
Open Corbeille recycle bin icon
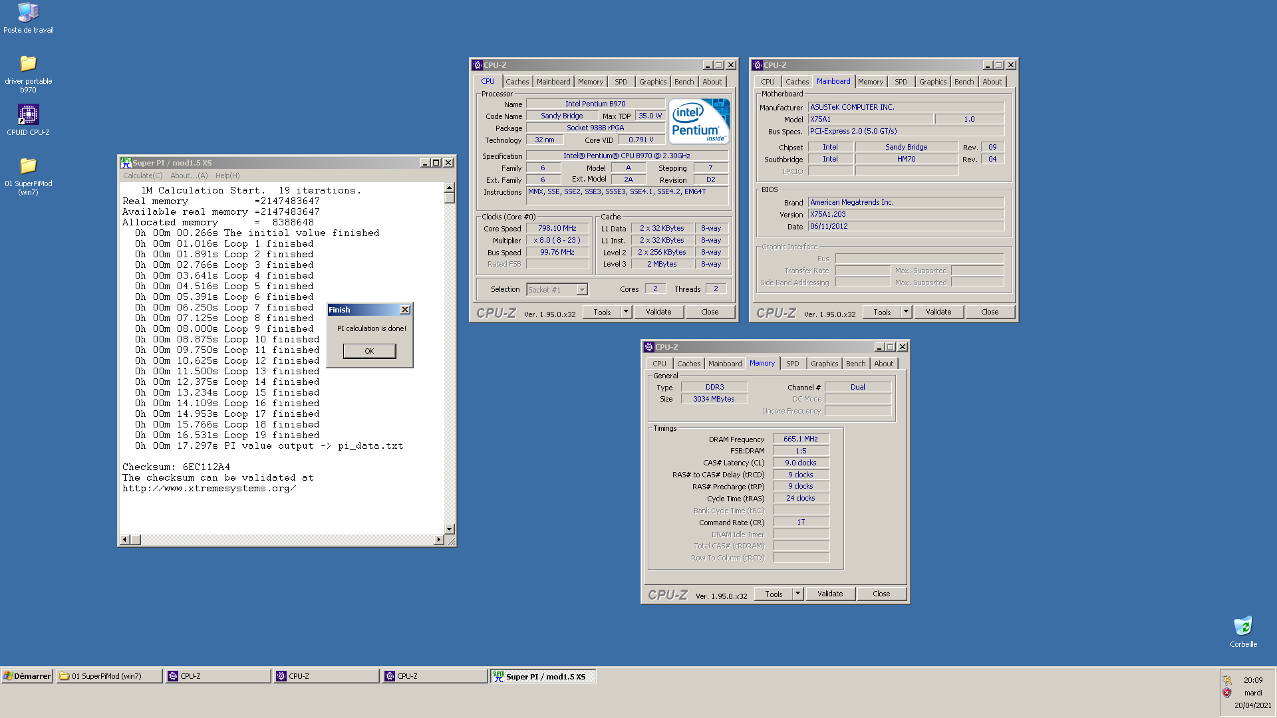[1243, 632]
